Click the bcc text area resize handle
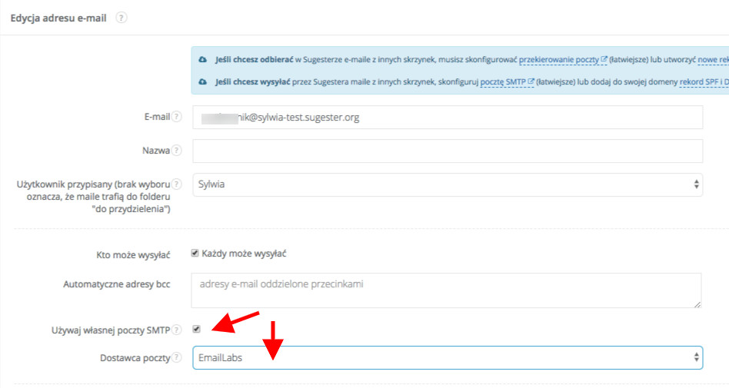The width and height of the screenshot is (729, 388). pos(697,303)
